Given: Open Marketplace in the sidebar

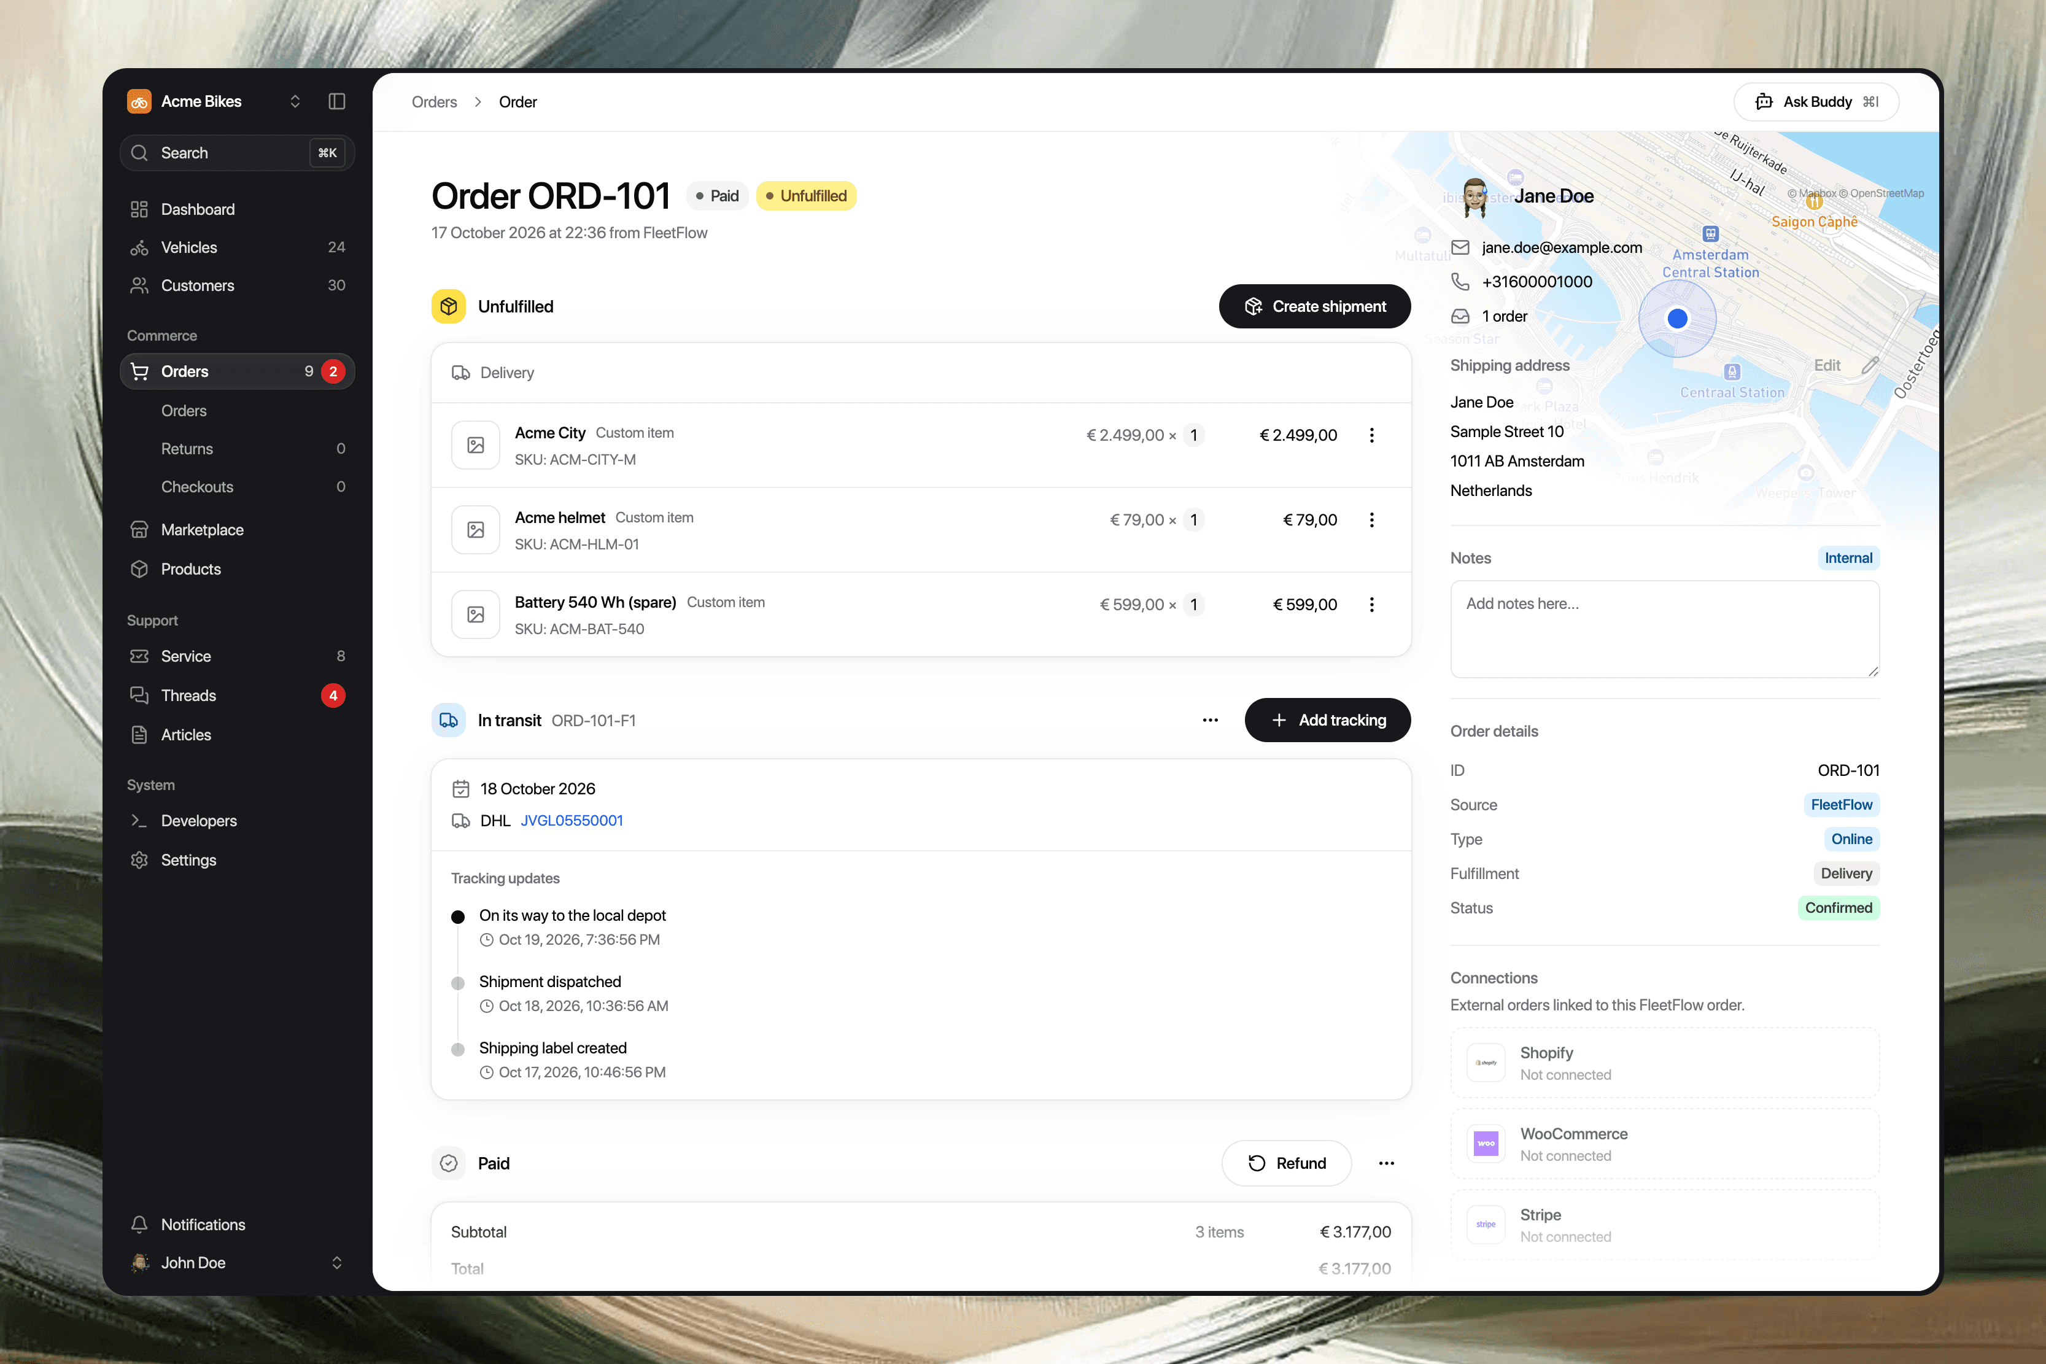Looking at the screenshot, I should [x=236, y=530].
